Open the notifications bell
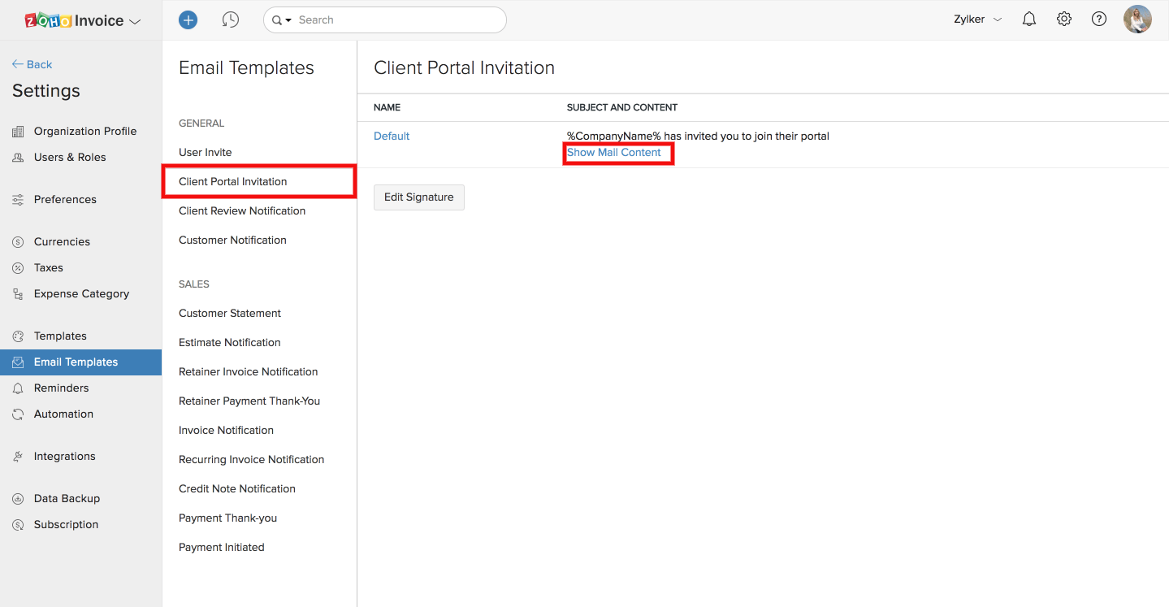Image resolution: width=1169 pixels, height=607 pixels. (x=1028, y=18)
